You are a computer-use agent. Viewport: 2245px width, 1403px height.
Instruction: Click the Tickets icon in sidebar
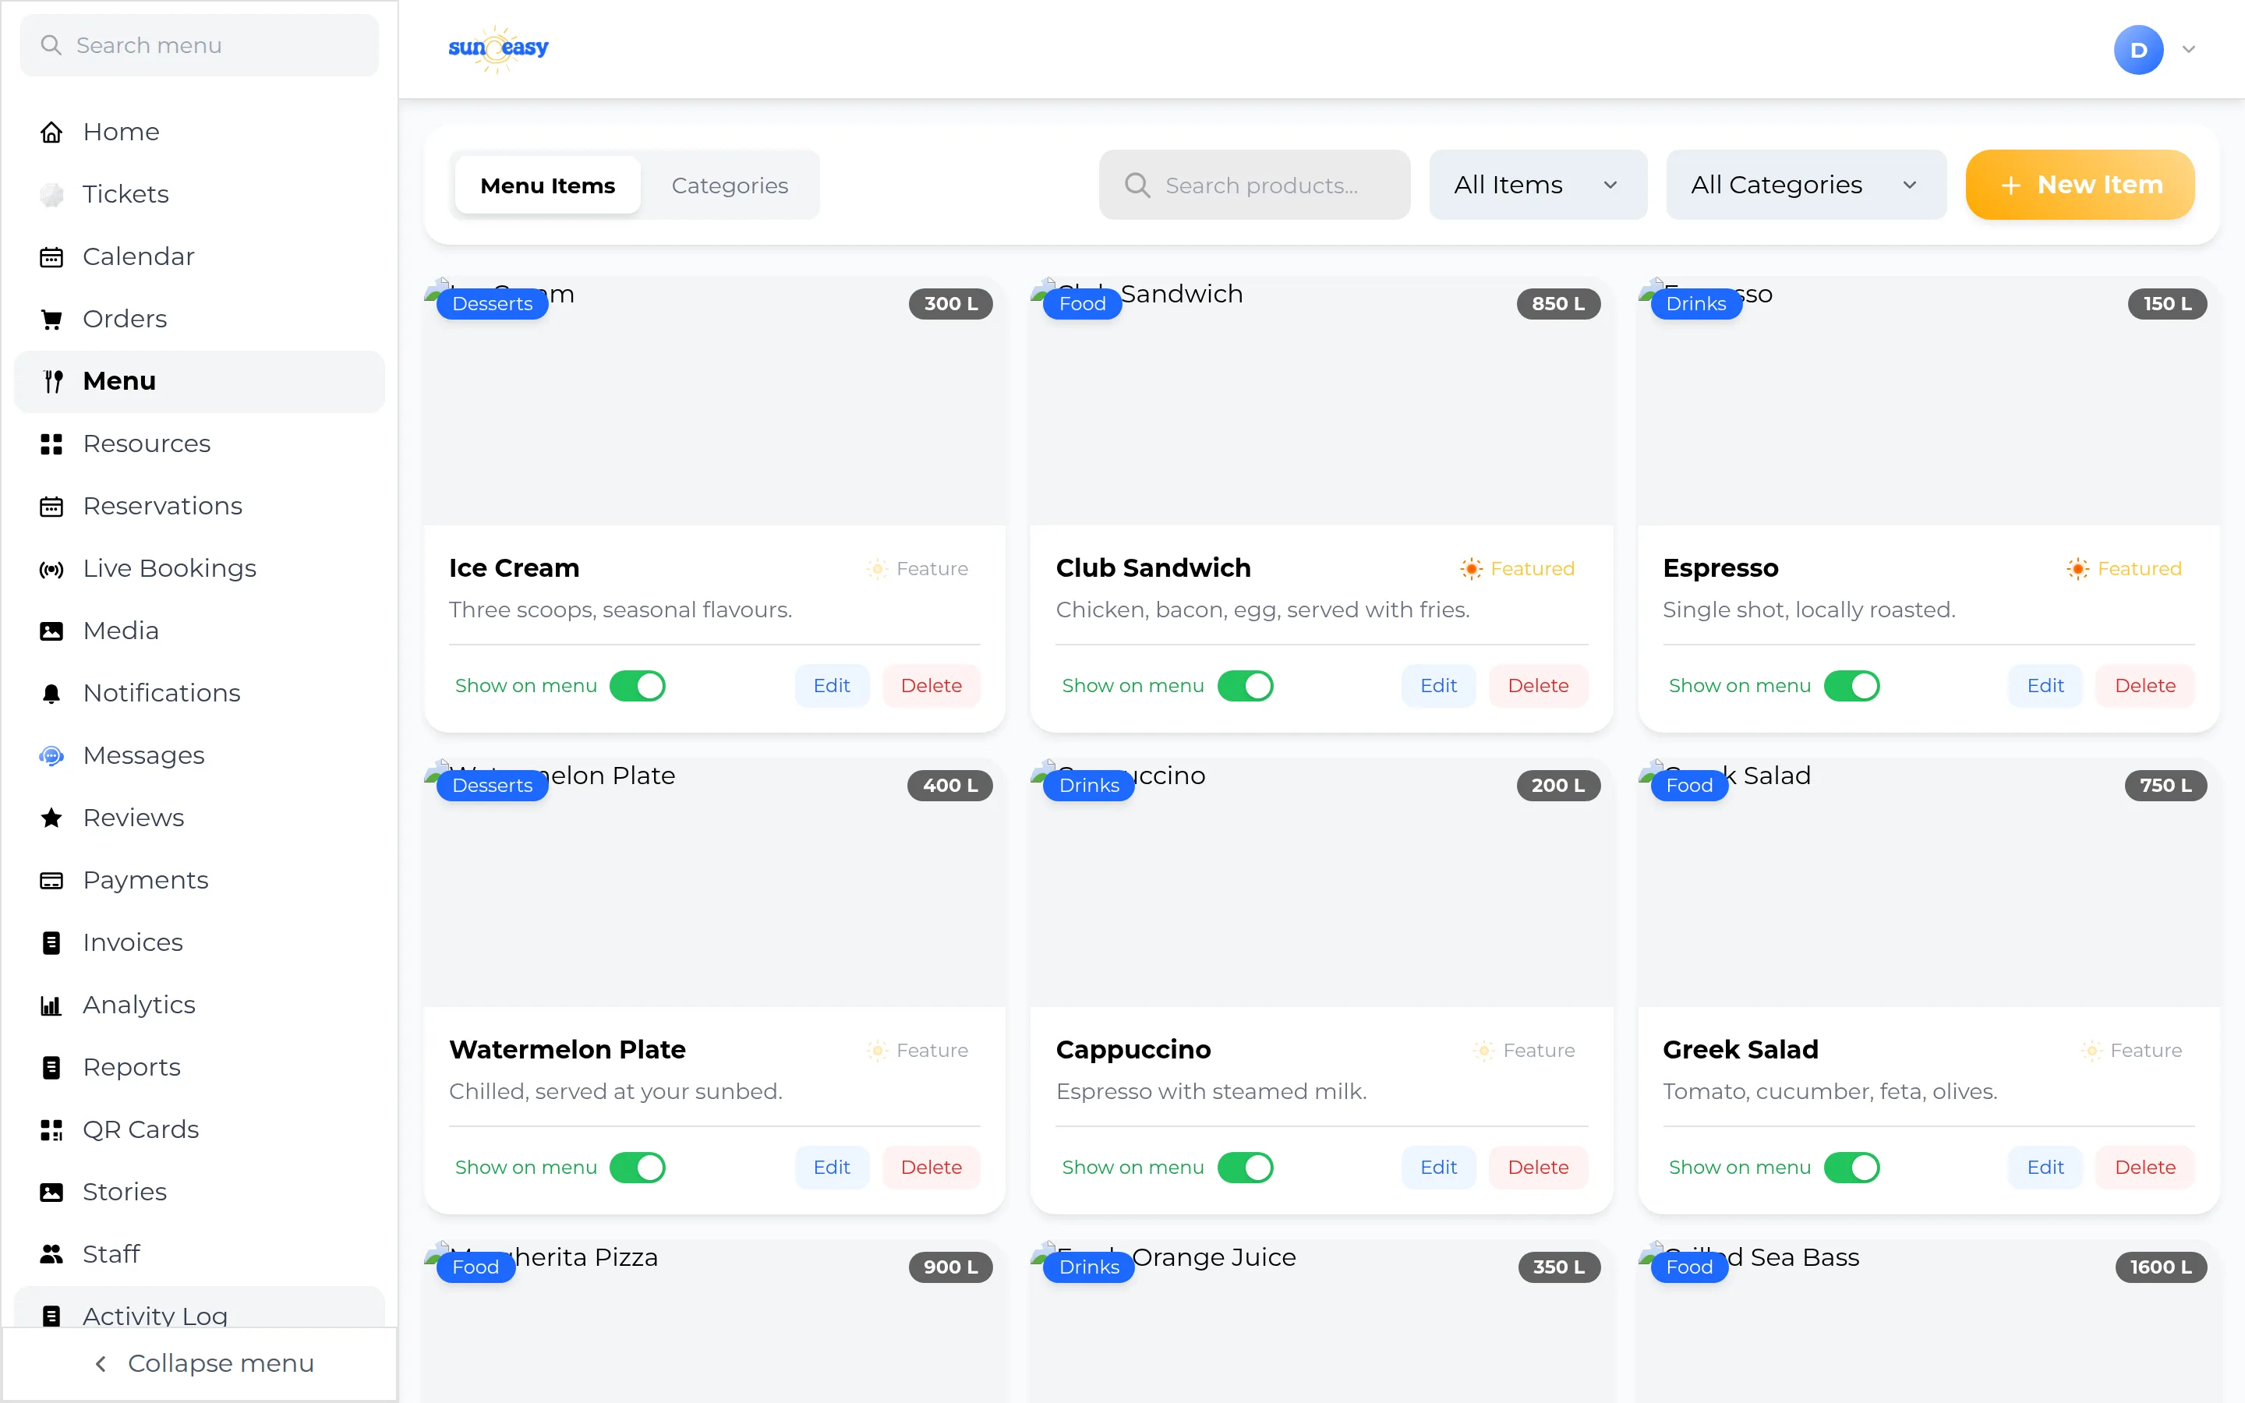[52, 194]
